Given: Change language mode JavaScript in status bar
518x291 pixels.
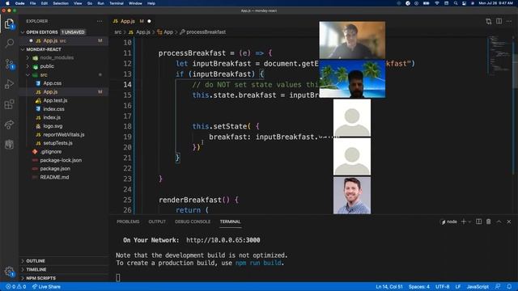Looking at the screenshot, I should pyautogui.click(x=478, y=287).
